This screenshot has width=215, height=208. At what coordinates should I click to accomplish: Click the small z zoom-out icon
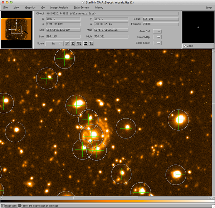pyautogui.click(x=73, y=44)
